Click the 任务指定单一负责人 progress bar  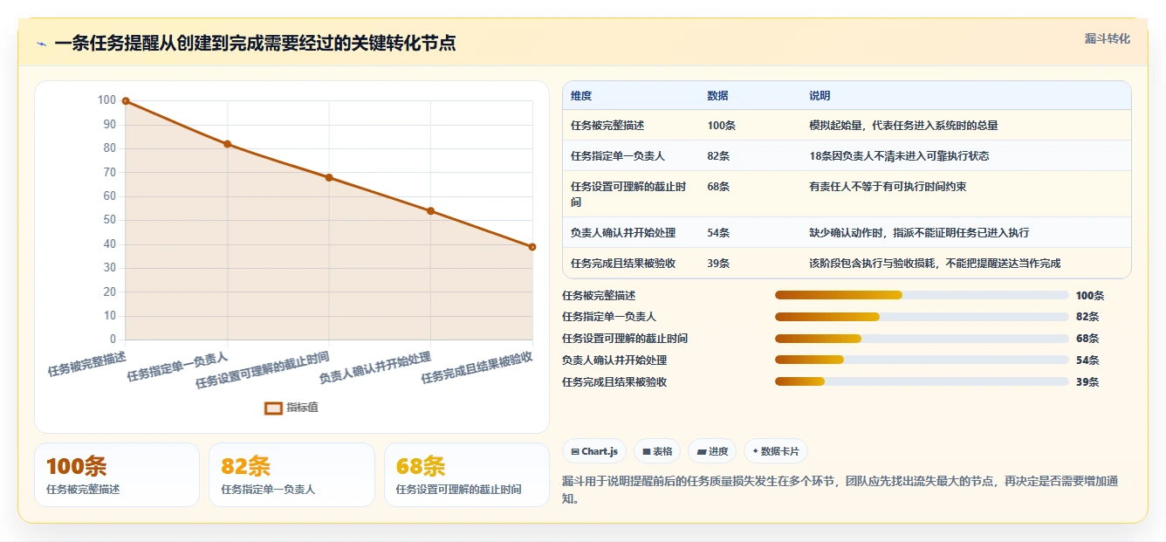(x=922, y=317)
